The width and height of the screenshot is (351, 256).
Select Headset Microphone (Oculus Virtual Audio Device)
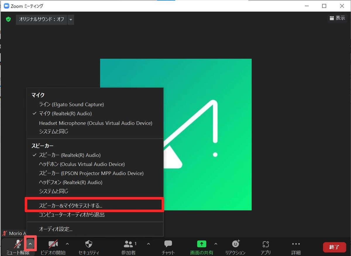(x=95, y=123)
